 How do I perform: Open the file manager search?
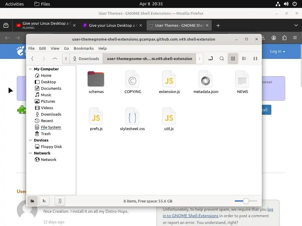[x=222, y=59]
